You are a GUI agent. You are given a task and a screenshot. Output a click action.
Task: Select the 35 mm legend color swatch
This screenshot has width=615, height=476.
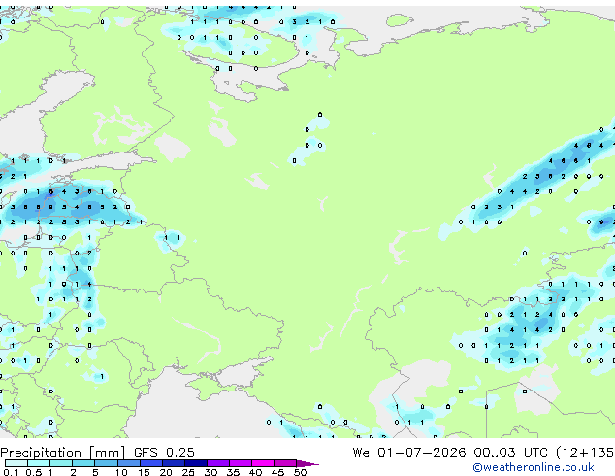point(240,463)
